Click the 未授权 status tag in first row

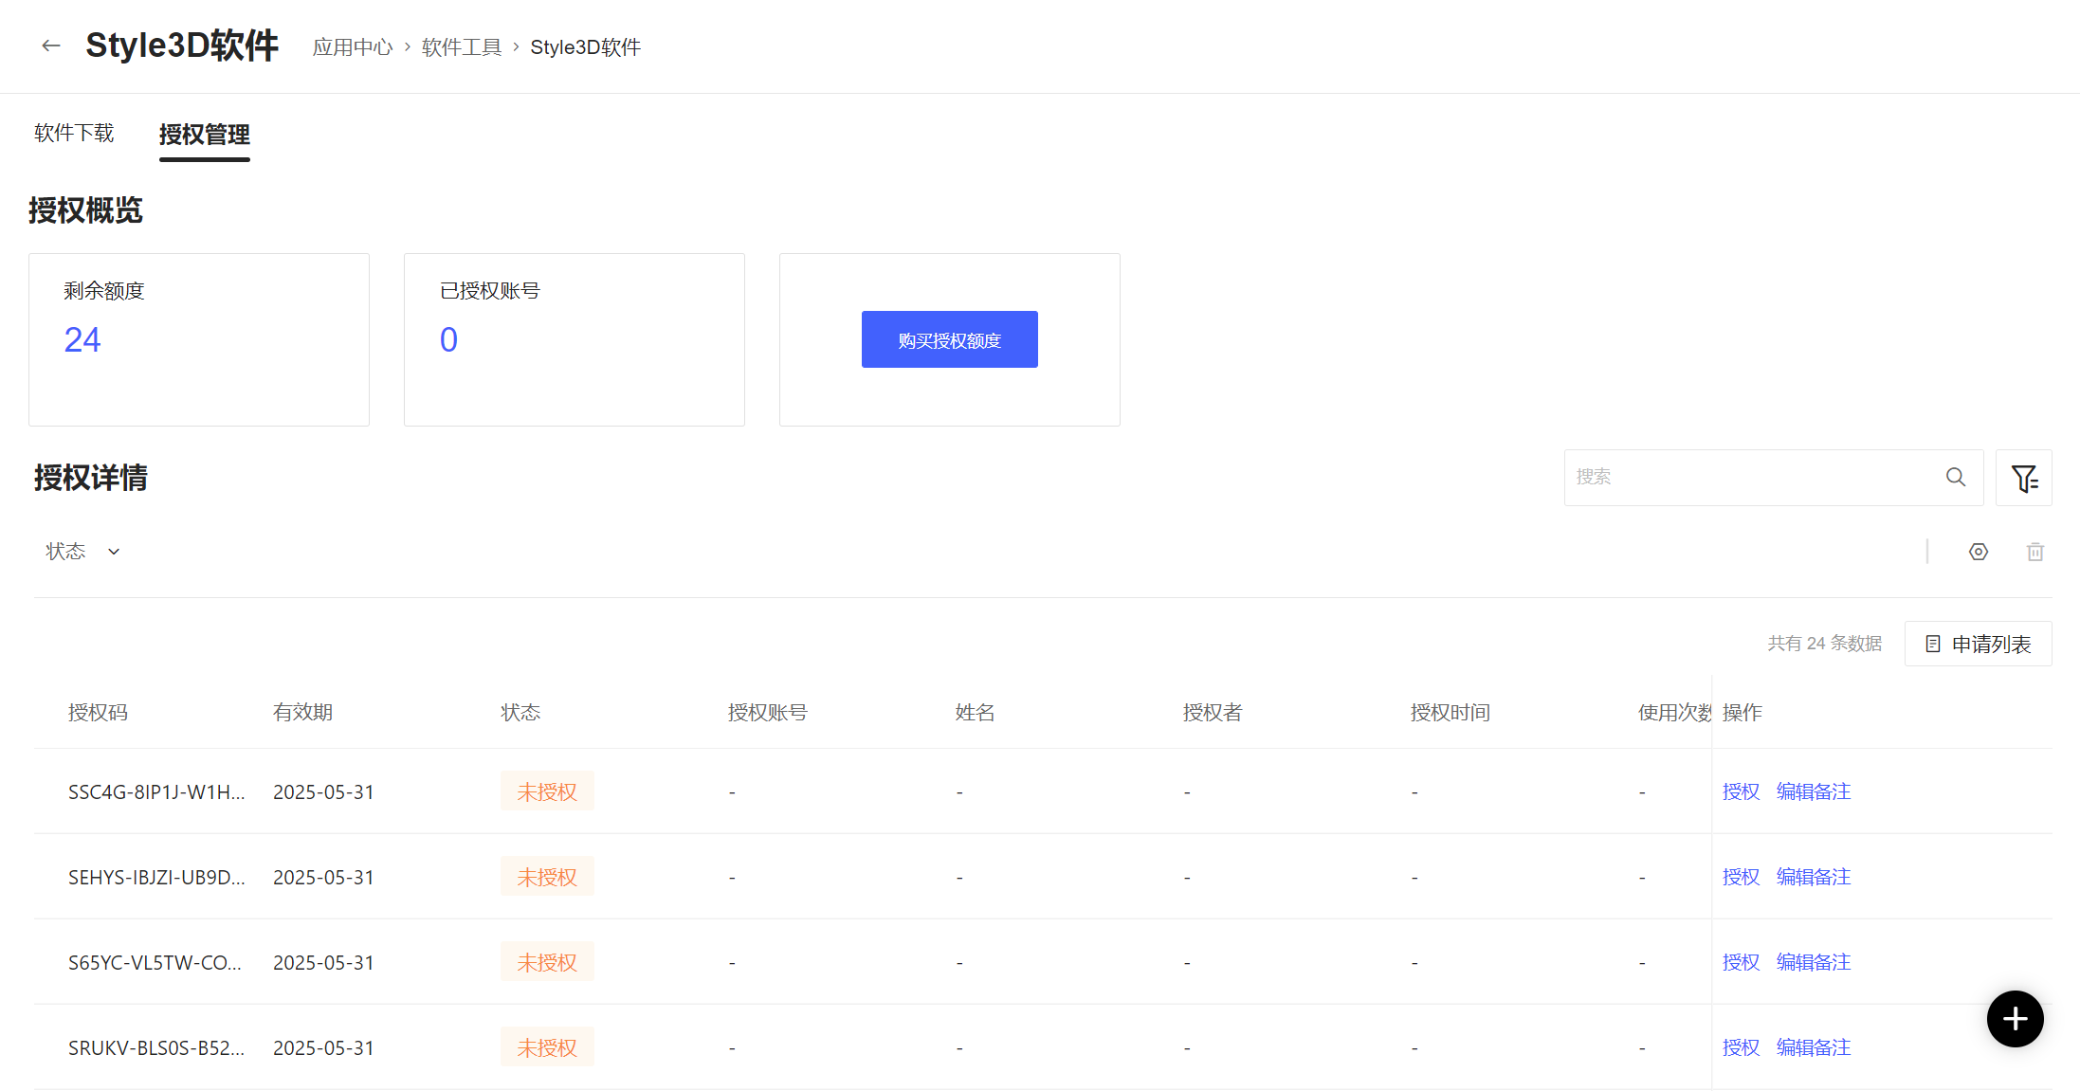pos(547,791)
